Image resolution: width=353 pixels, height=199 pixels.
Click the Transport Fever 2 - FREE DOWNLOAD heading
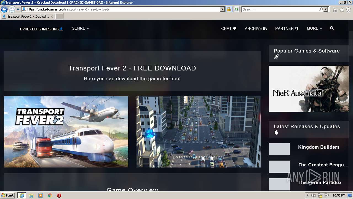(x=132, y=68)
